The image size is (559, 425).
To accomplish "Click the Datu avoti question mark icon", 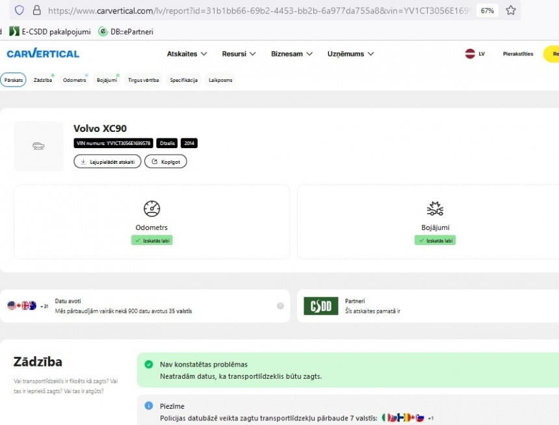I will coord(280,305).
